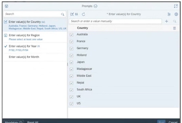The image size is (182, 123).
Task: Uncheck the Australia checkbox
Action: tap(72, 35)
